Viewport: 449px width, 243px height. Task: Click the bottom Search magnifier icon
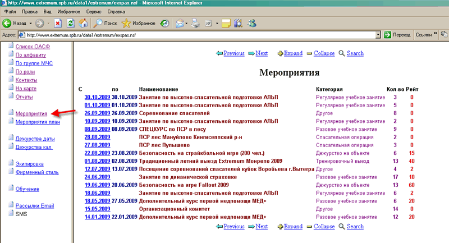click(342, 227)
